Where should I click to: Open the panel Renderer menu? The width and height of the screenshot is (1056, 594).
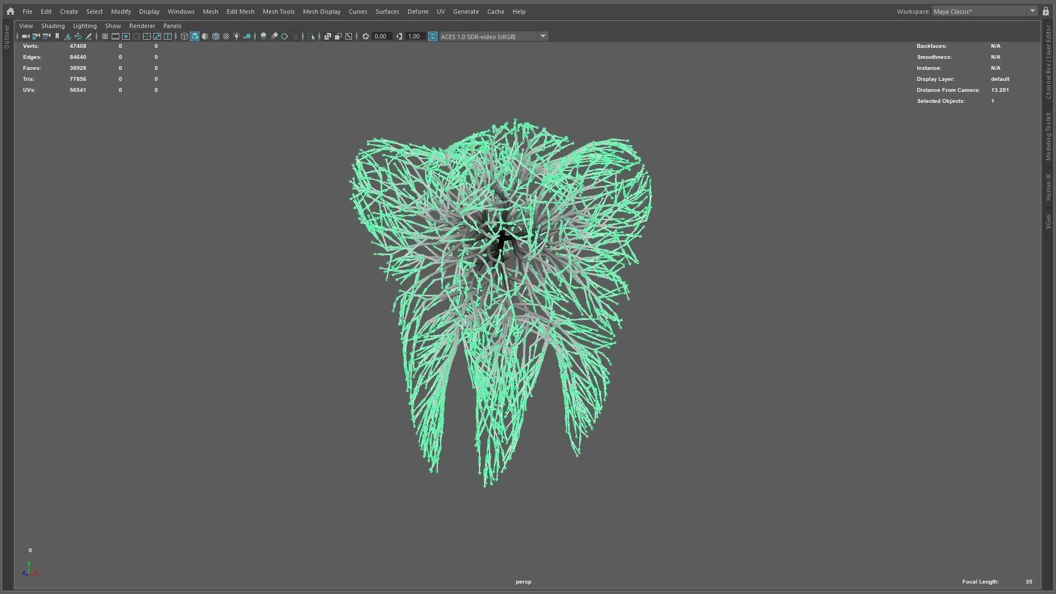pyautogui.click(x=142, y=26)
